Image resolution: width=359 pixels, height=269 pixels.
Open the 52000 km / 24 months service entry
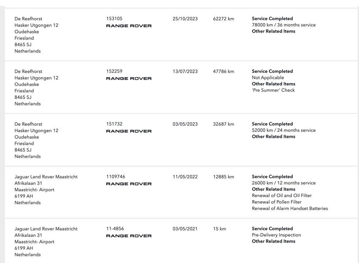(284, 130)
